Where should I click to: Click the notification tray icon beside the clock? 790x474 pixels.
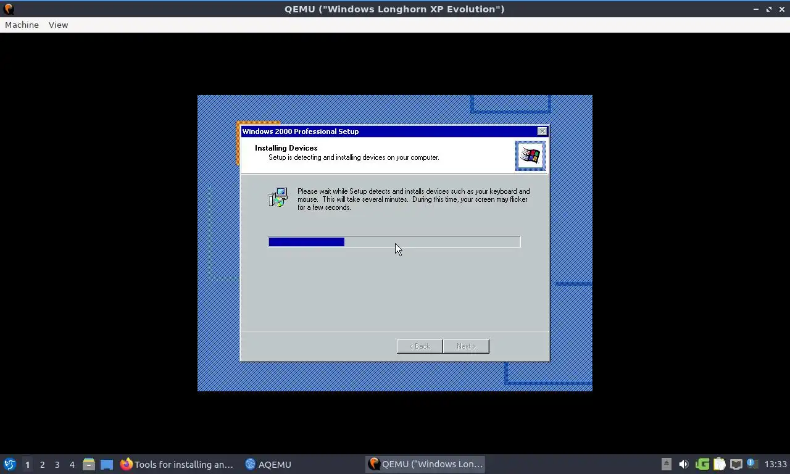(752, 464)
